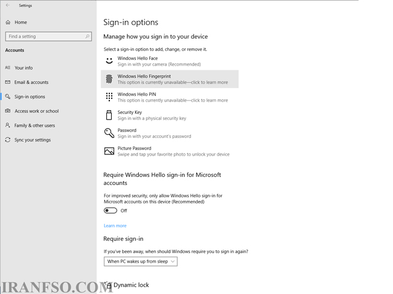
Task: Select Security Key sign-in option
Action: point(169,115)
